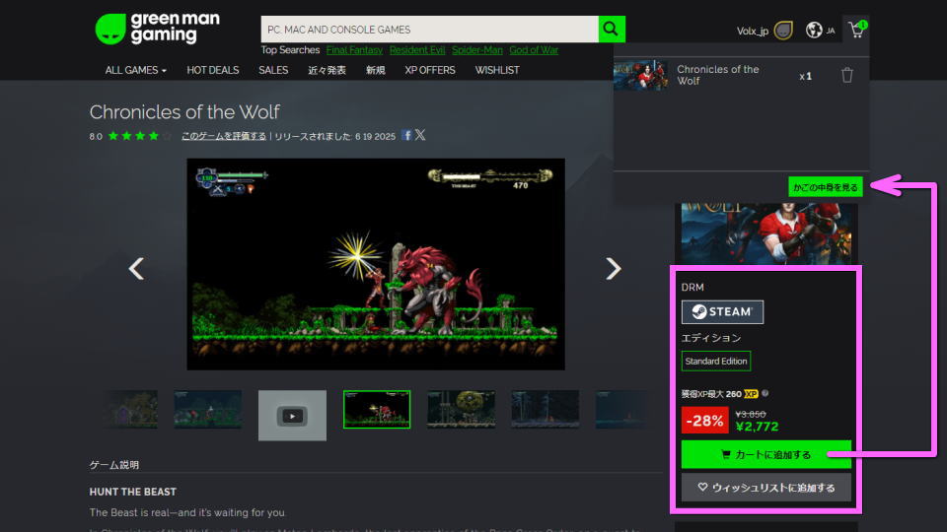
Task: Focus the PC, MAC AND CONSOLE GAMES search field
Action: point(429,29)
